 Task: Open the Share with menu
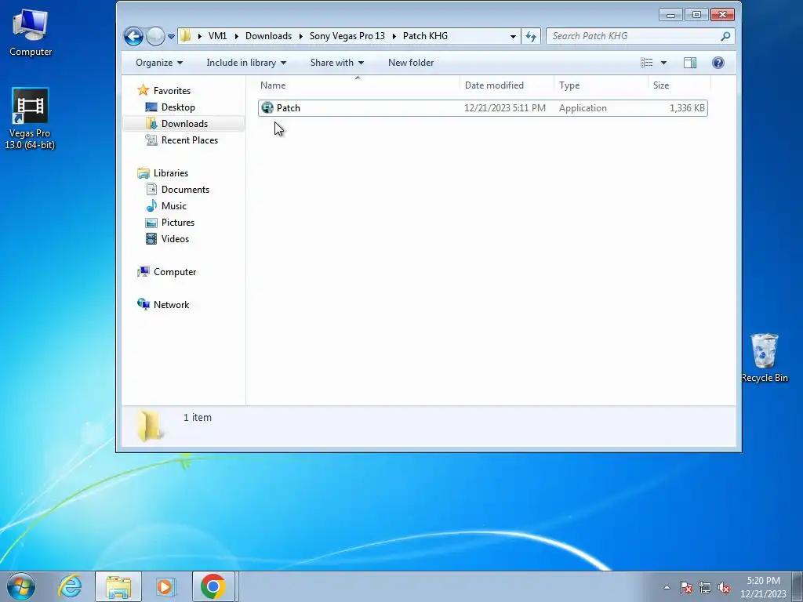coord(337,63)
